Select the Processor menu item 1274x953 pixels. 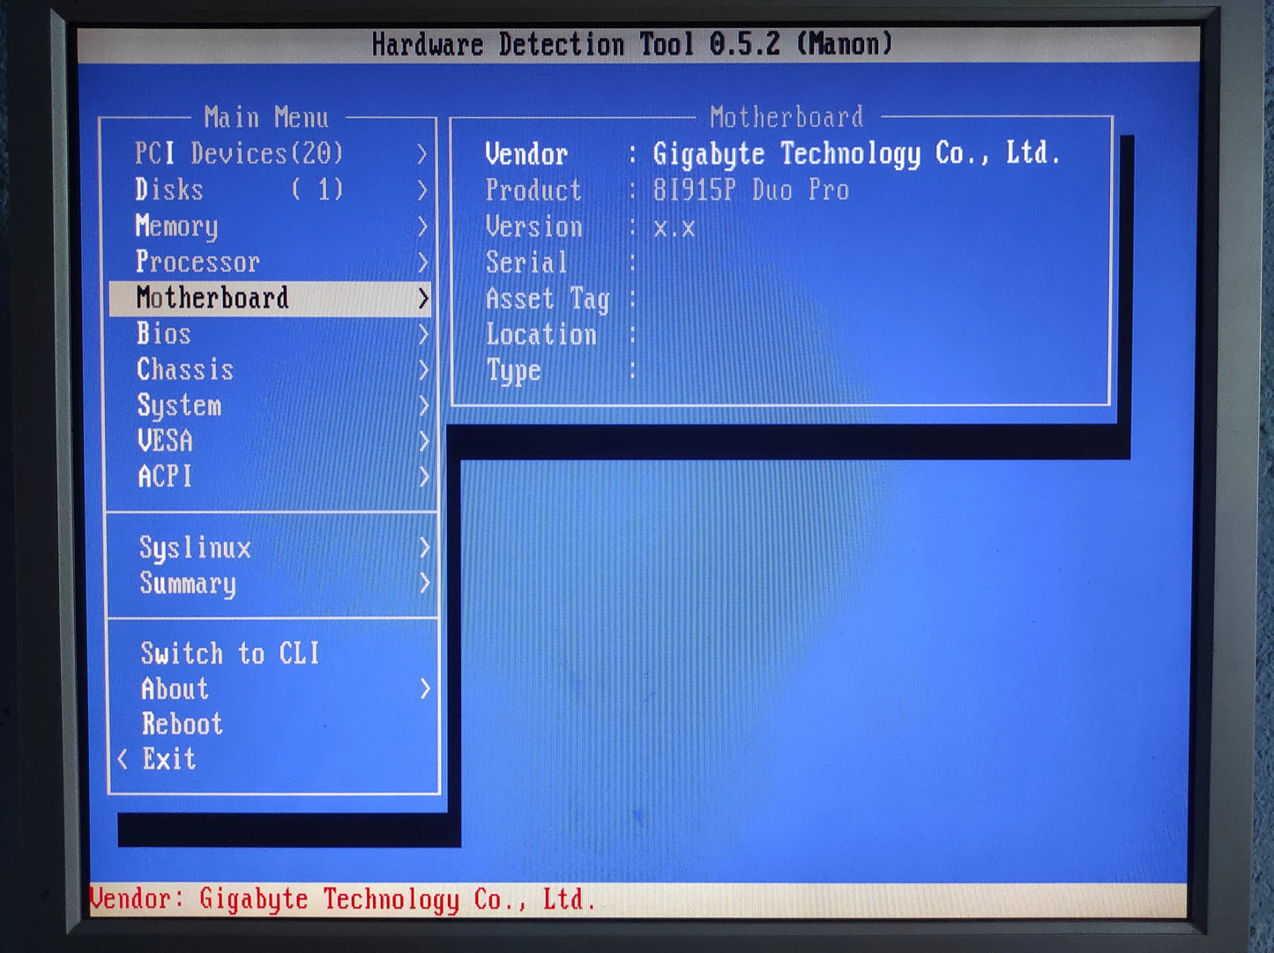tap(271, 262)
